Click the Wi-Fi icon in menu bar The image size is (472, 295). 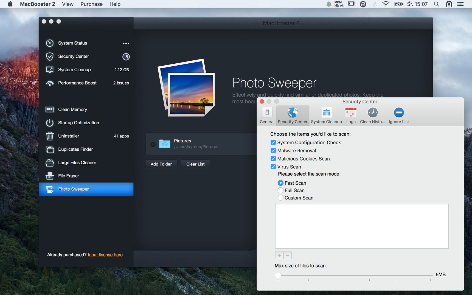coord(386,4)
